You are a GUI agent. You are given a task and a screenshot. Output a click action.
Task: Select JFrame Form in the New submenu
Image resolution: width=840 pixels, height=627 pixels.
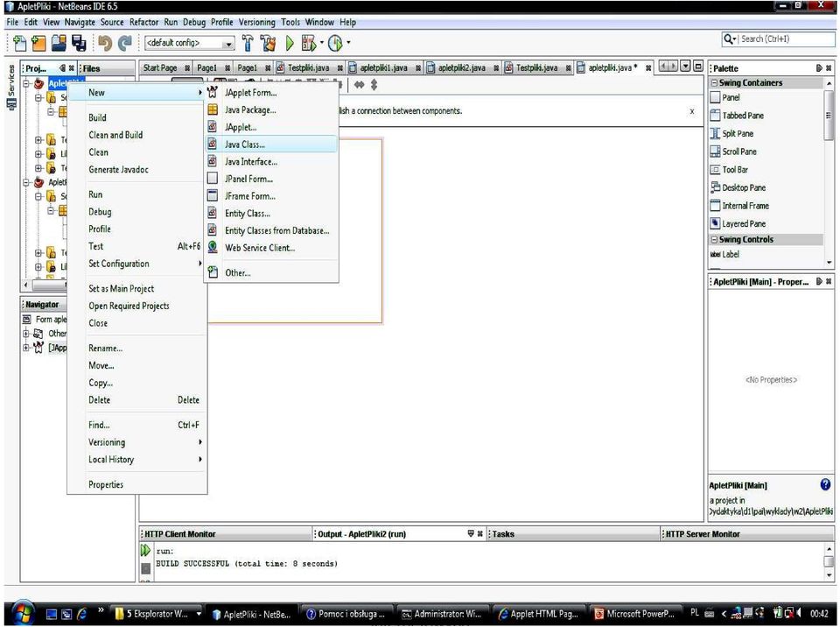[271, 196]
